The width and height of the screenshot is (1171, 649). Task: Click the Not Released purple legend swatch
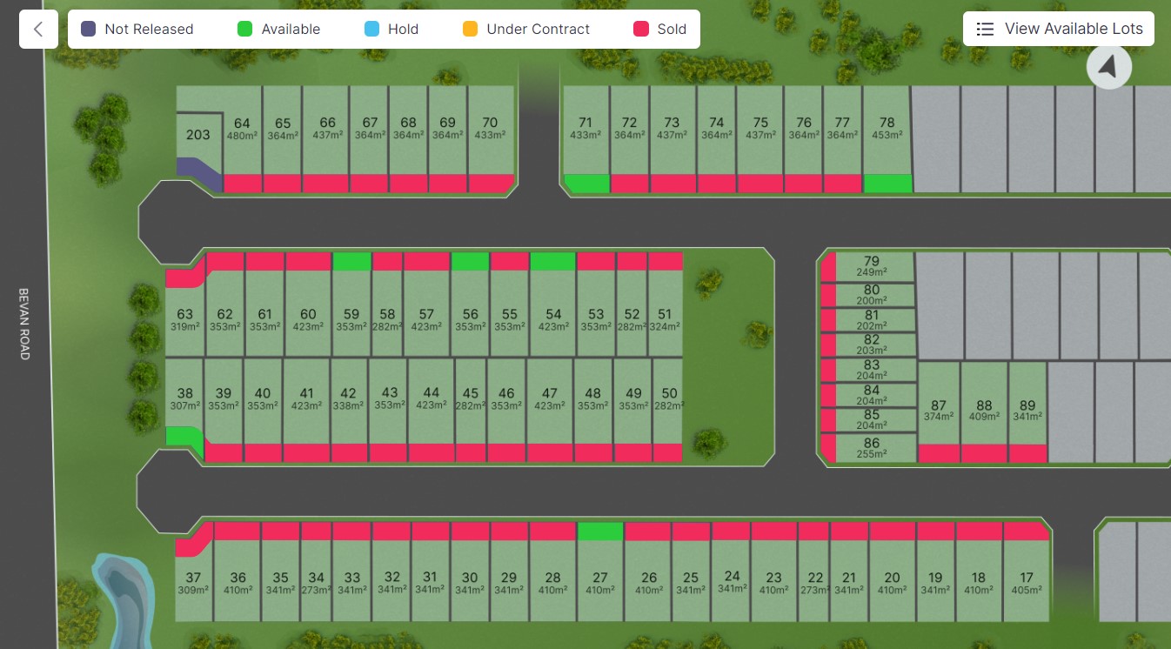click(x=88, y=29)
